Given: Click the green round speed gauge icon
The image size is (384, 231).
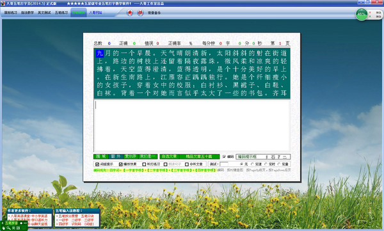Looking at the screenshot, I should [361, 15].
